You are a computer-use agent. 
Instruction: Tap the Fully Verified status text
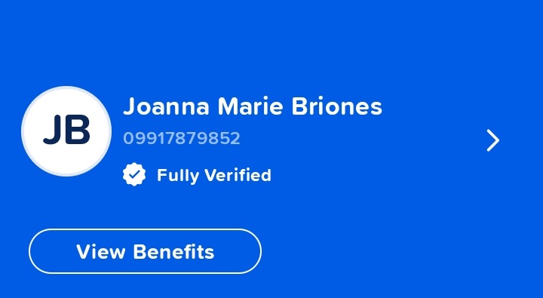click(213, 175)
